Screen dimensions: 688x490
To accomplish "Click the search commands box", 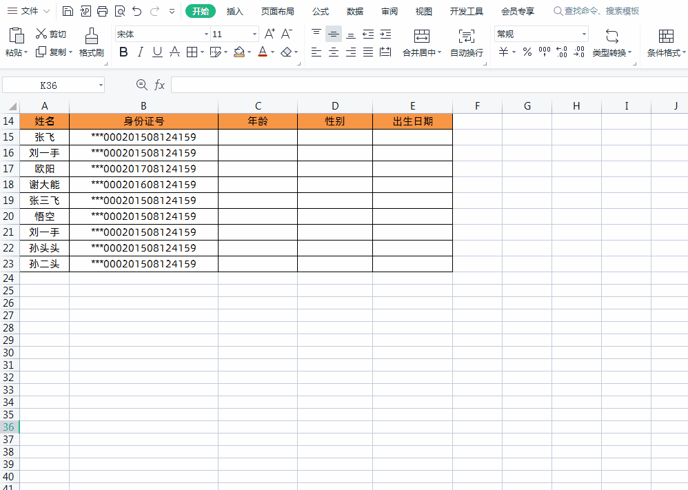I will pos(596,11).
